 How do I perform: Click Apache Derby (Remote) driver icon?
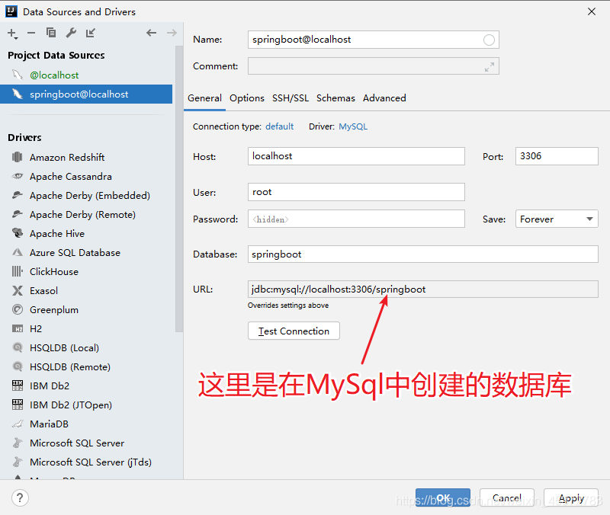17,214
